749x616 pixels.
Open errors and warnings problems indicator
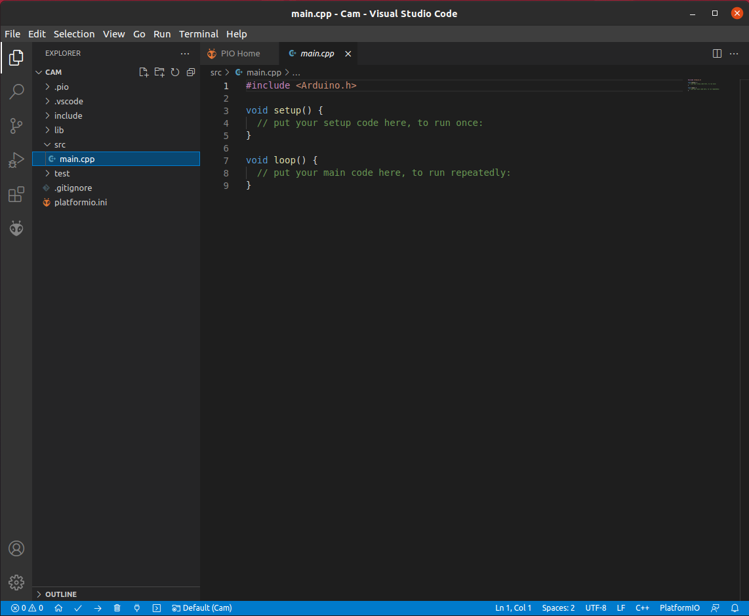tap(28, 608)
